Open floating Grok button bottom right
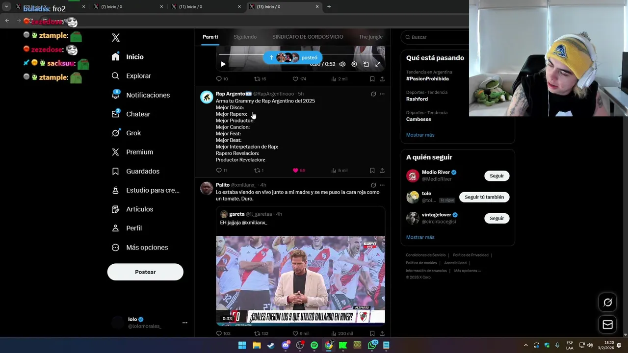This screenshot has width=628, height=353. coord(607,303)
